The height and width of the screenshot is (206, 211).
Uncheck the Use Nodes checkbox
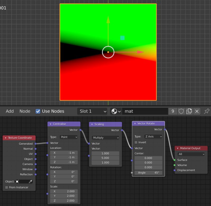(38, 111)
